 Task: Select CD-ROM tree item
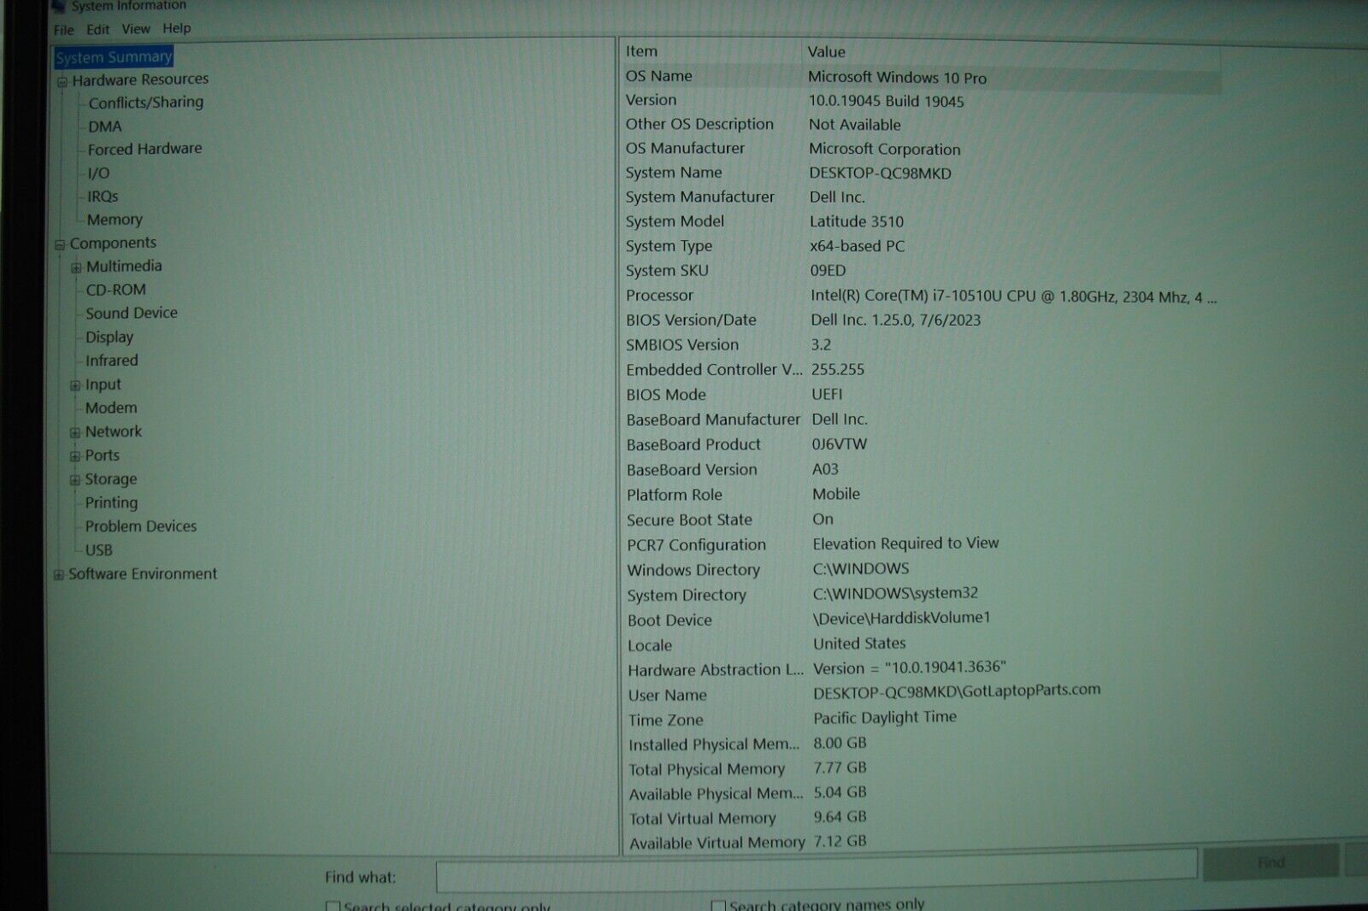pos(115,290)
